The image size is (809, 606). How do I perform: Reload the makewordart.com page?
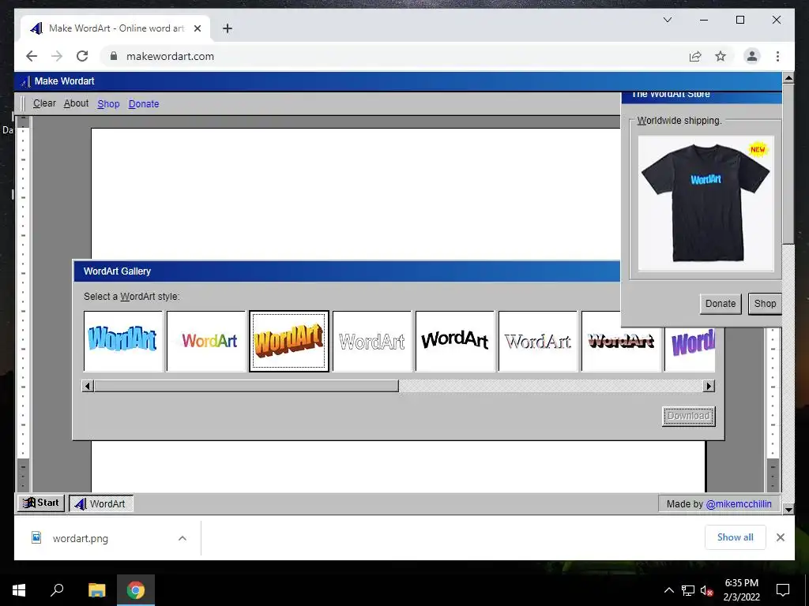click(82, 56)
